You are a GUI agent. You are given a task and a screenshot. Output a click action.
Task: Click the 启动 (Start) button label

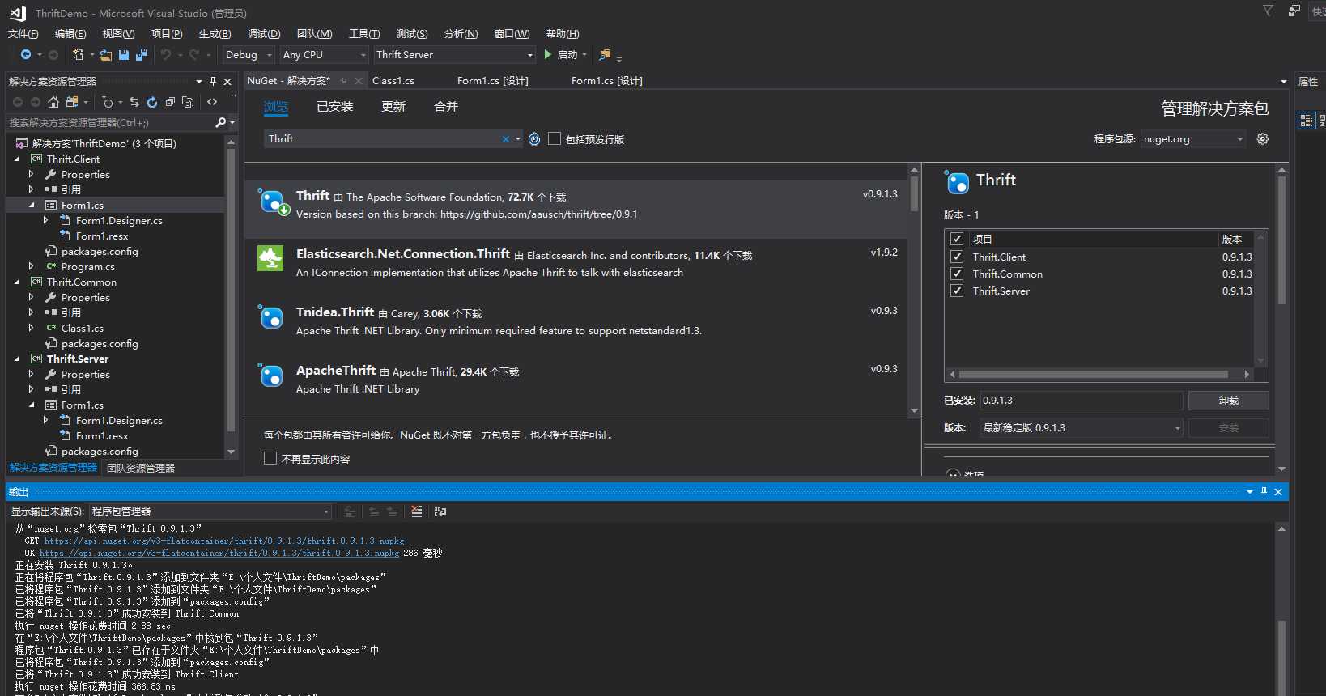(x=567, y=54)
